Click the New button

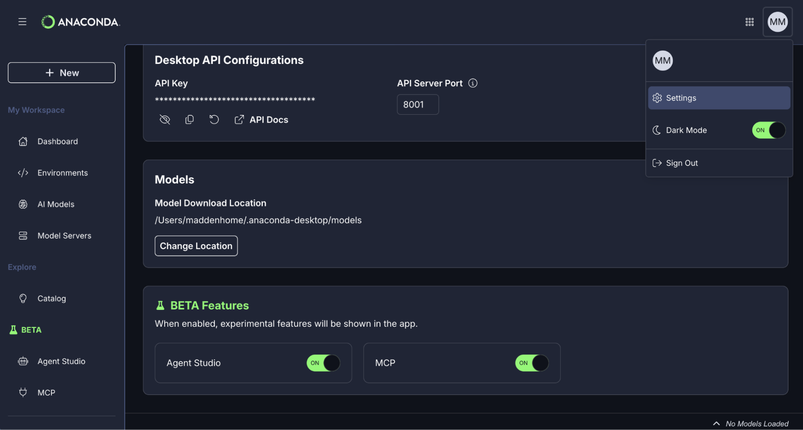[61, 73]
